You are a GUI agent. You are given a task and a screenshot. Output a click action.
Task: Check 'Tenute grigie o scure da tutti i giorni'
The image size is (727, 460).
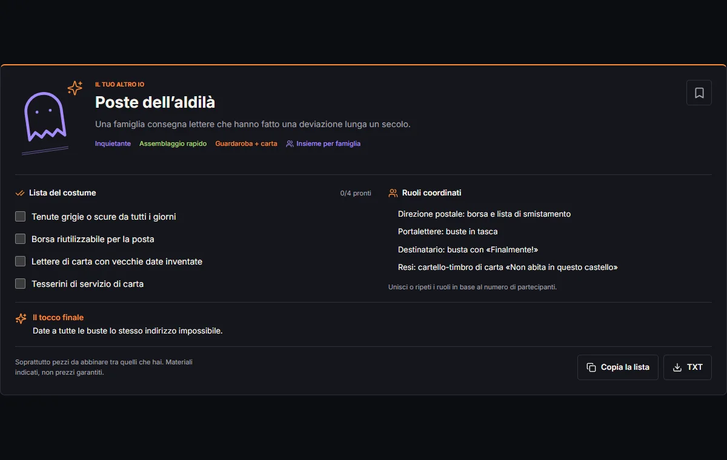21,216
